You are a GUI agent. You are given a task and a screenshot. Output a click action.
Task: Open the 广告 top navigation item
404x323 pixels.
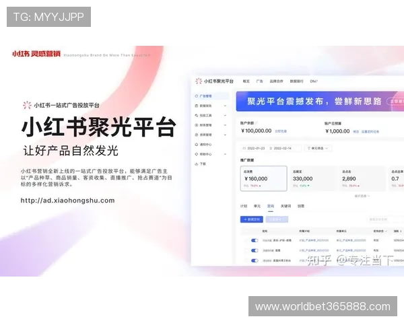pos(259,81)
